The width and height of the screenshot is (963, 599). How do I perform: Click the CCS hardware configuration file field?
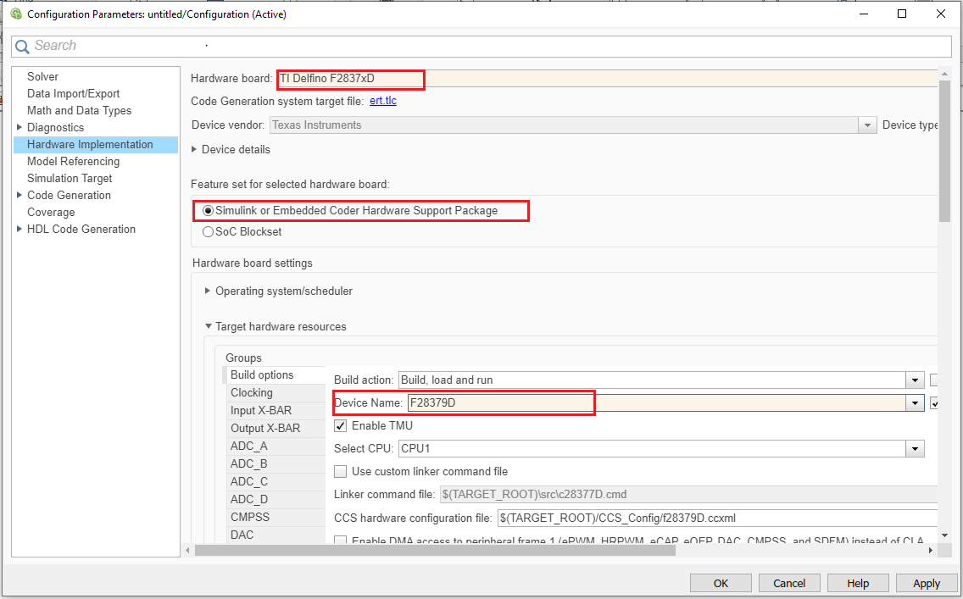[x=717, y=518]
